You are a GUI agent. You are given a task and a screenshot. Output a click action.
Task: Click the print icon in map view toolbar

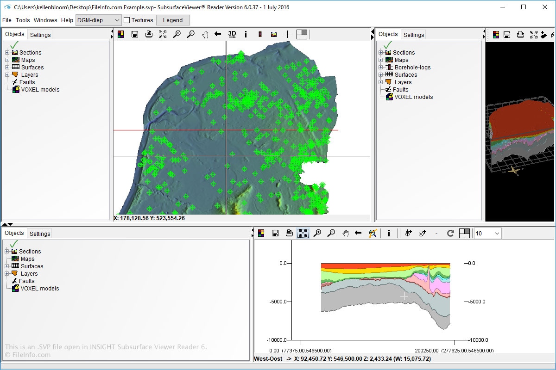[149, 34]
